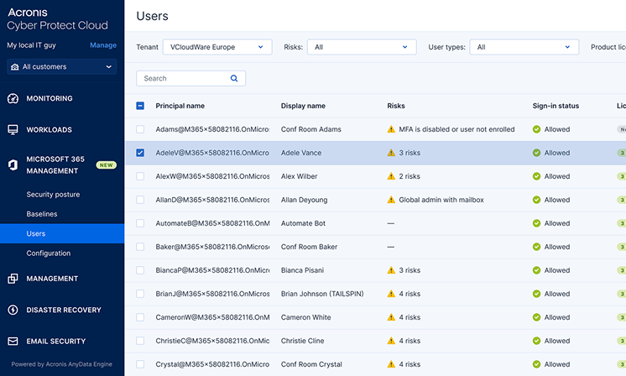626x376 pixels.
Task: Click 4 risks for Cameron White
Action: pos(410,317)
